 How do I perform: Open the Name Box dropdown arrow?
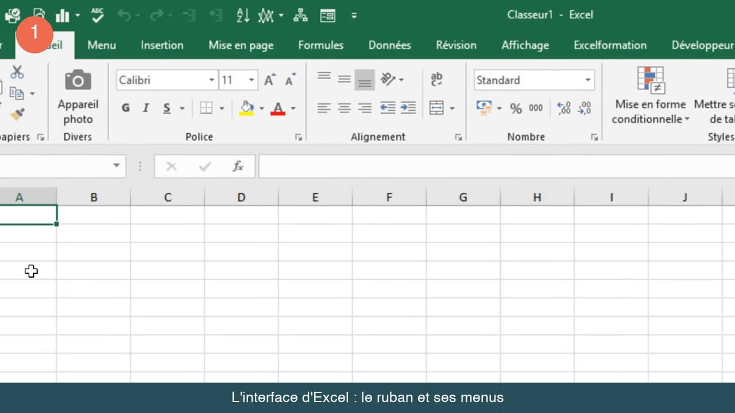click(117, 166)
